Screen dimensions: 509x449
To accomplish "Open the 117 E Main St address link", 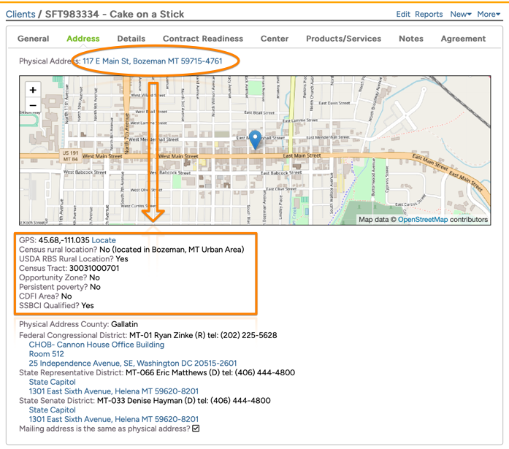I will tap(153, 61).
